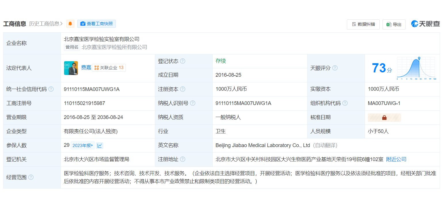This screenshot has width=444, height=202.
Task: Click the 天眼评分 distribution chart
Action: pyautogui.click(x=416, y=68)
